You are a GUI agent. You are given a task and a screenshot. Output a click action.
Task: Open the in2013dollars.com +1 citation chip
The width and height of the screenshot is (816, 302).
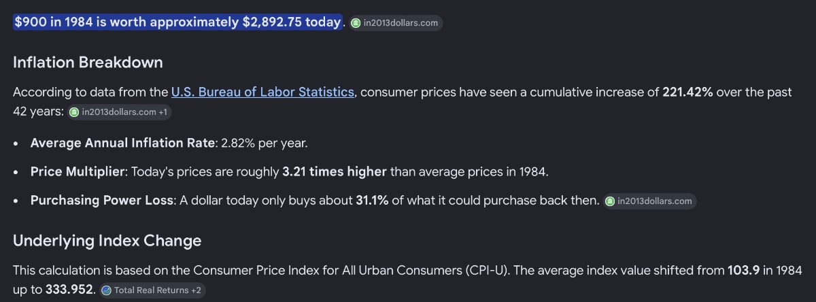point(120,112)
